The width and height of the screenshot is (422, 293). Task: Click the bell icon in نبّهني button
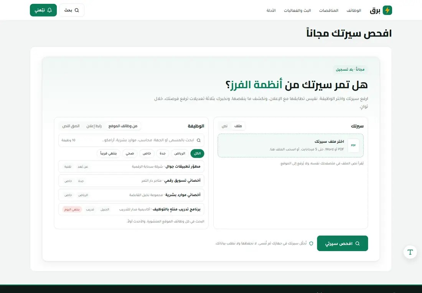(49, 10)
